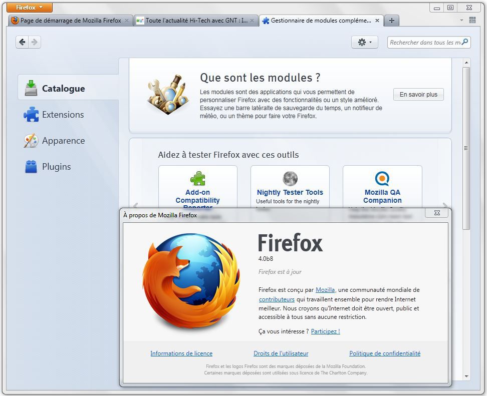
Task: Click the modules tools illustration image
Action: click(168, 94)
